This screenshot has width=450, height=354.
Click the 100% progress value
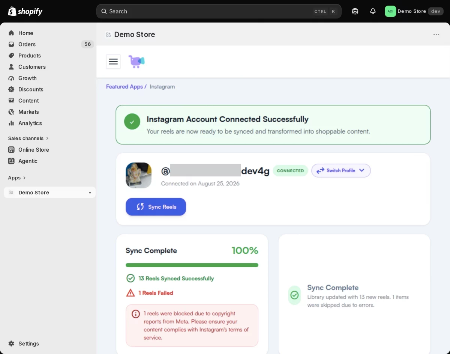point(245,250)
